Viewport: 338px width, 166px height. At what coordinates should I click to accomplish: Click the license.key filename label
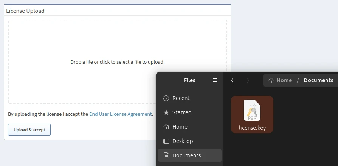[252, 128]
